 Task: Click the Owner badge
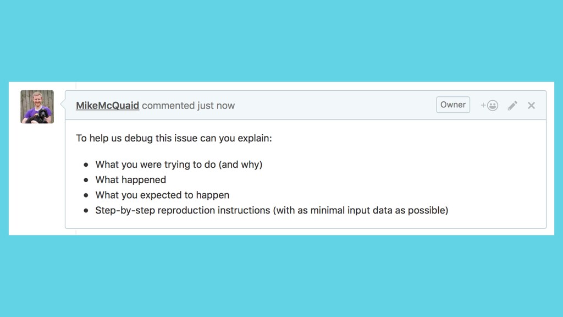click(453, 105)
